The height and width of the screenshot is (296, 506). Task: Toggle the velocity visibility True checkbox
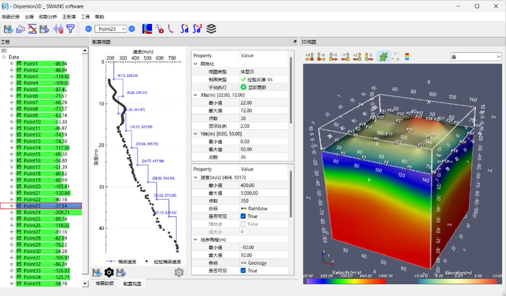(243, 216)
